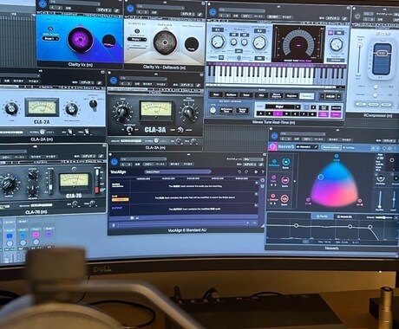The height and width of the screenshot is (329, 399).
Task: Click Neoverb EQ high-cut band node
Action: click(x=370, y=227)
